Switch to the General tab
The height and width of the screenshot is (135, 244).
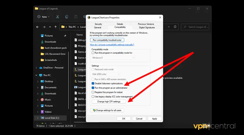click(x=98, y=28)
